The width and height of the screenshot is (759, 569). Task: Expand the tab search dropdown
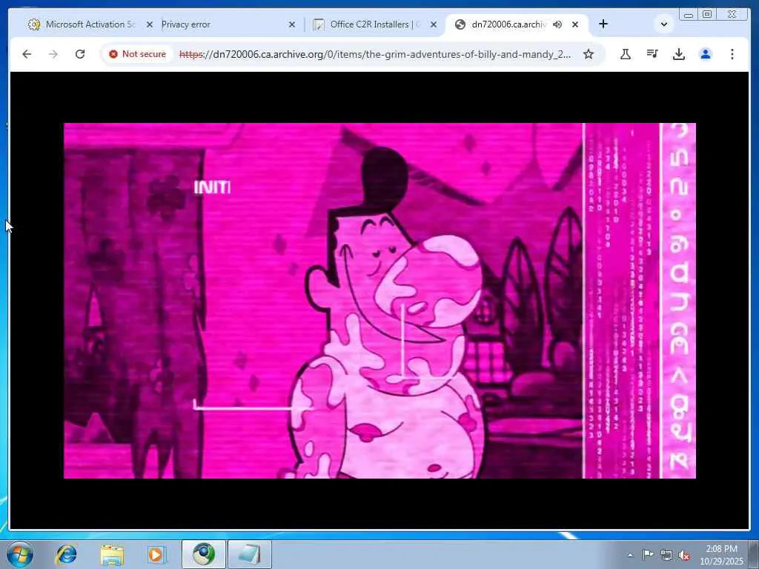664,24
